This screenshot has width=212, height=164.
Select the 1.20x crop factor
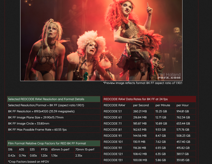(45, 156)
